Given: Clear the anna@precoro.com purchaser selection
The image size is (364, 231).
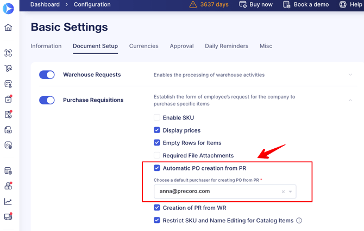Looking at the screenshot, I should pyautogui.click(x=283, y=192).
